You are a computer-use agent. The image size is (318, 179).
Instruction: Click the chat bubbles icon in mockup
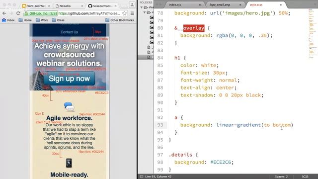coord(69,106)
